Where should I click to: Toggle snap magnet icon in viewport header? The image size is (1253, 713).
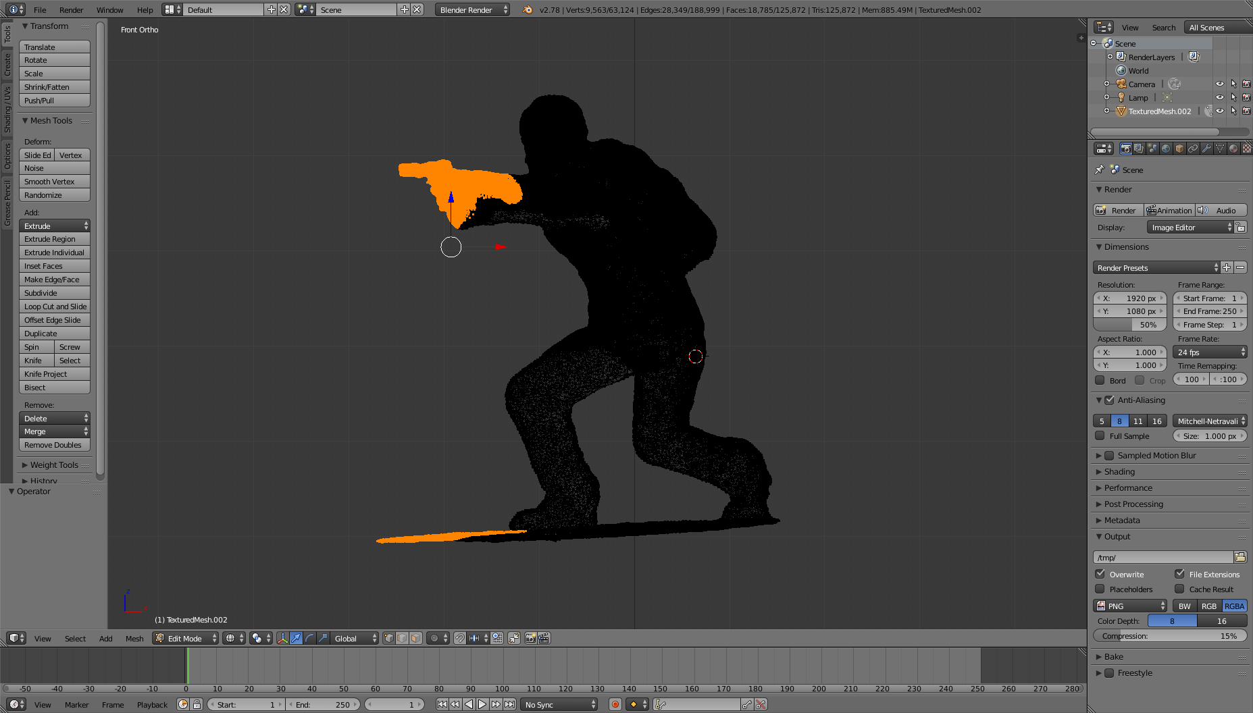(x=460, y=638)
